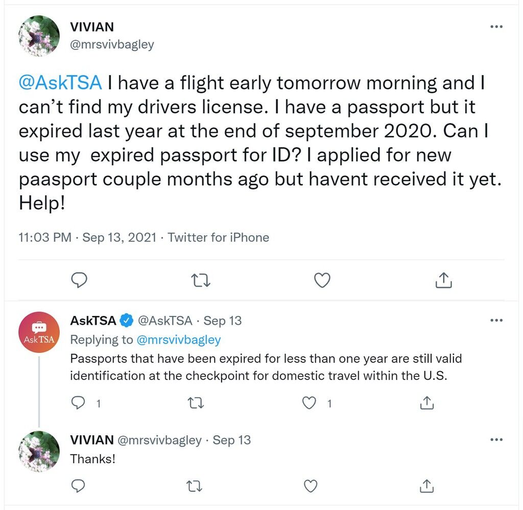The image size is (523, 510).
Task: Like the Thanks tweet
Action: 311,486
